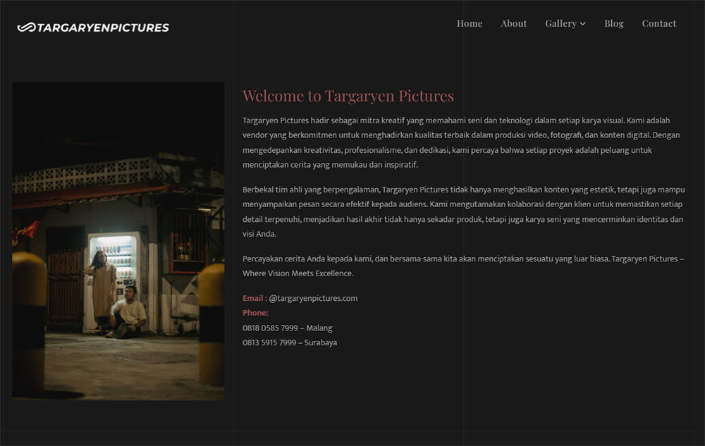This screenshot has width=705, height=446.
Task: Click the @targaryenpictures.com email address
Action: click(313, 298)
